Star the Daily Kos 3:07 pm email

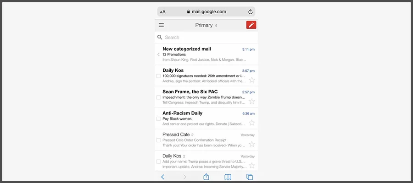click(x=251, y=80)
